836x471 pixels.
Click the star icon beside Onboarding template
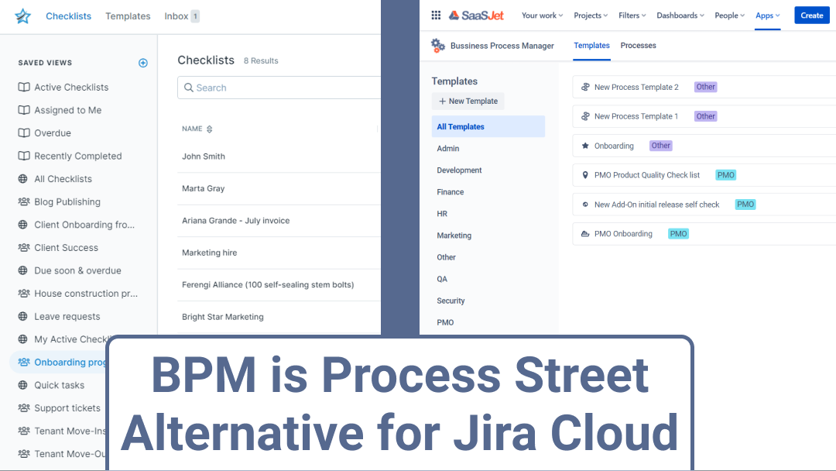coord(585,146)
